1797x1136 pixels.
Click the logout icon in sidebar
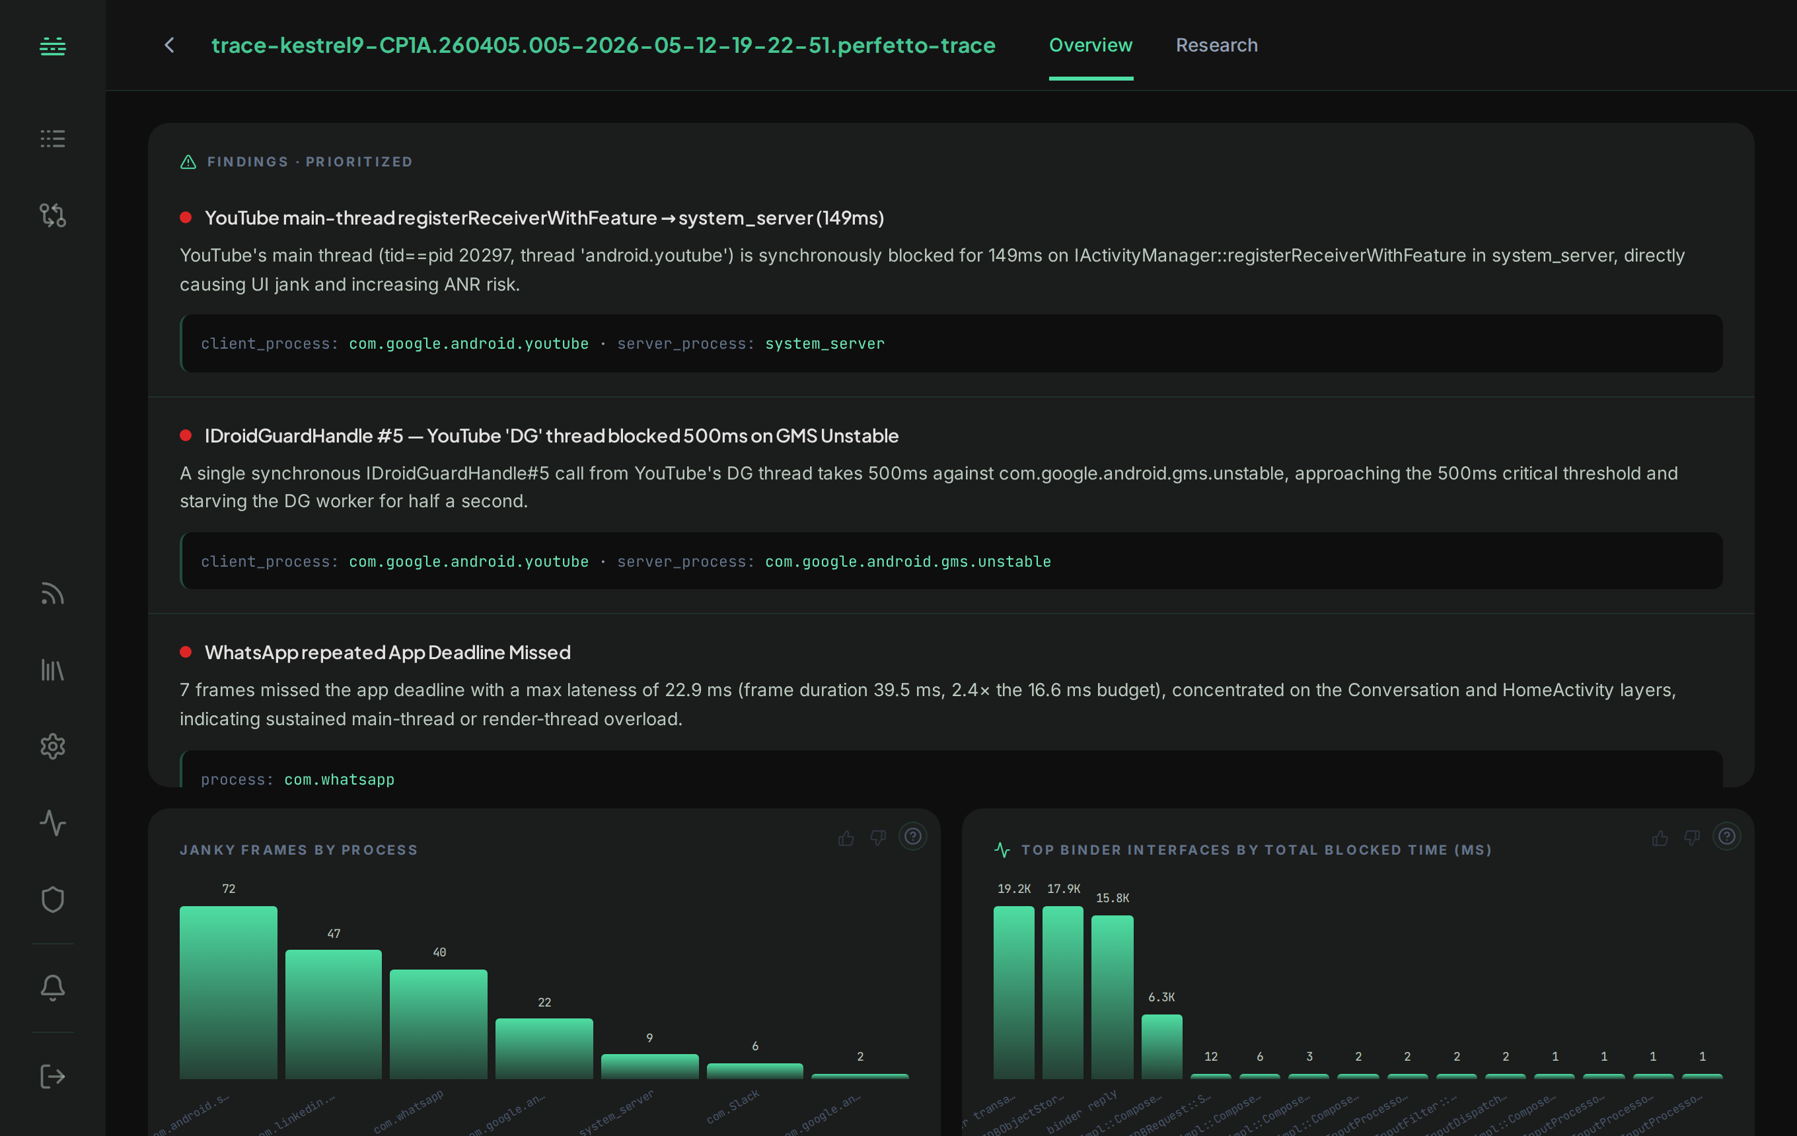(x=52, y=1077)
